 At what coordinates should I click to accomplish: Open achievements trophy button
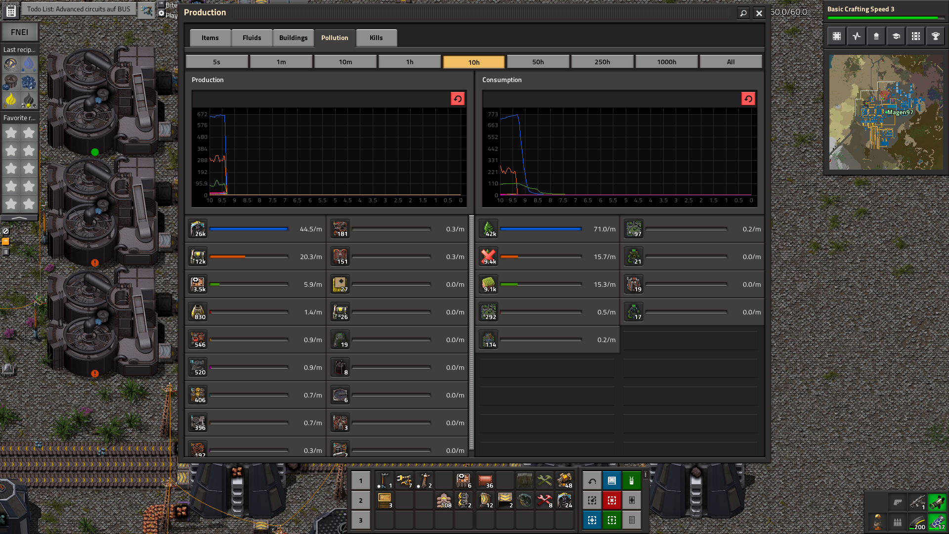coord(936,36)
